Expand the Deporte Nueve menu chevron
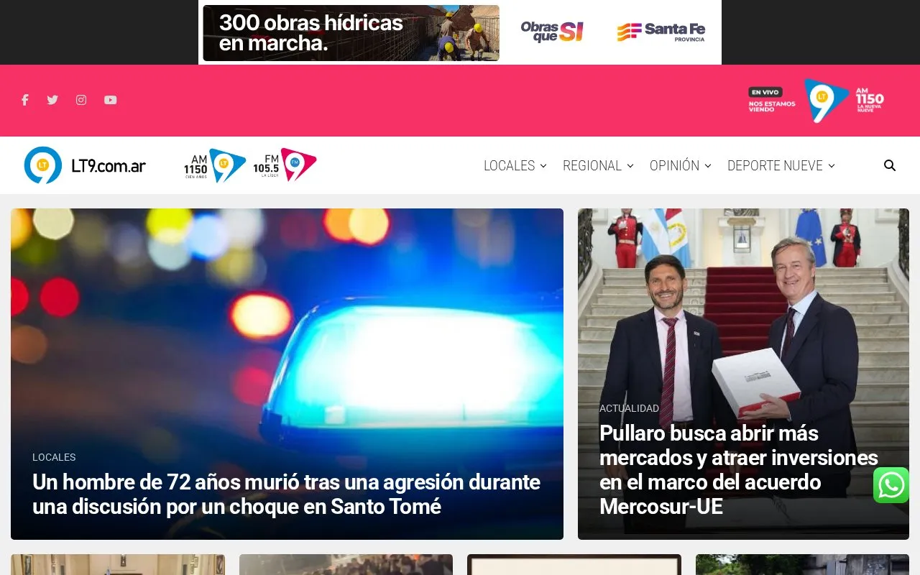This screenshot has width=920, height=575. pyautogui.click(x=832, y=166)
